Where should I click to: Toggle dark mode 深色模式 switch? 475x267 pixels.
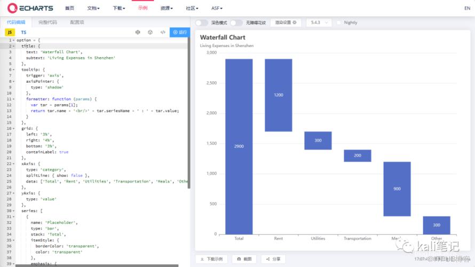[201, 23]
